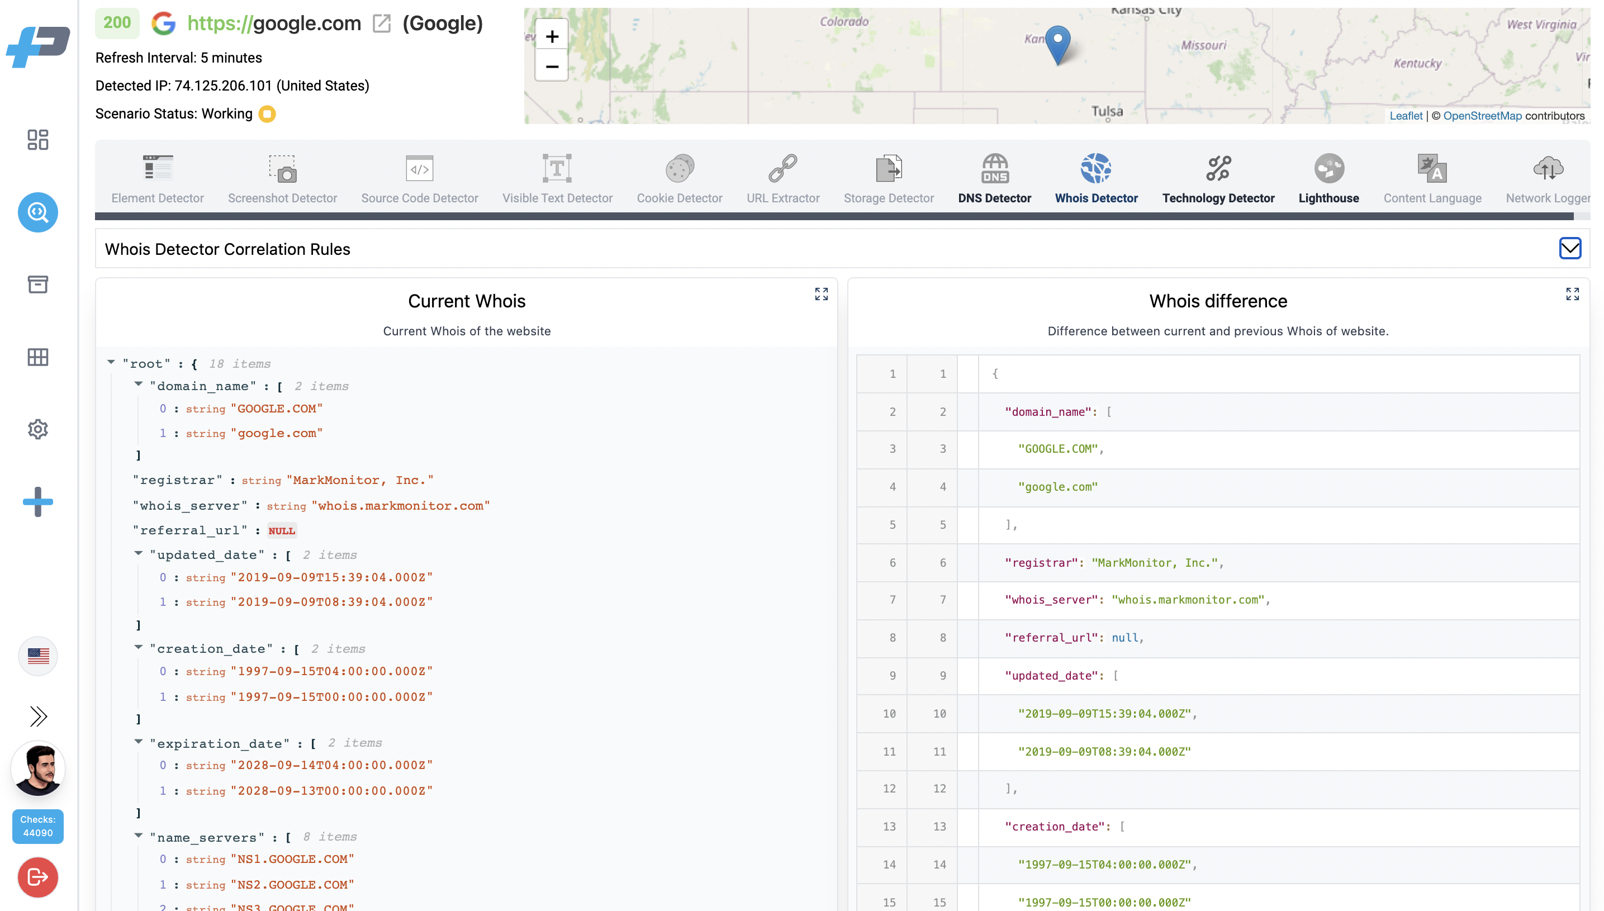
Task: Click the blue map location marker
Action: [1057, 45]
